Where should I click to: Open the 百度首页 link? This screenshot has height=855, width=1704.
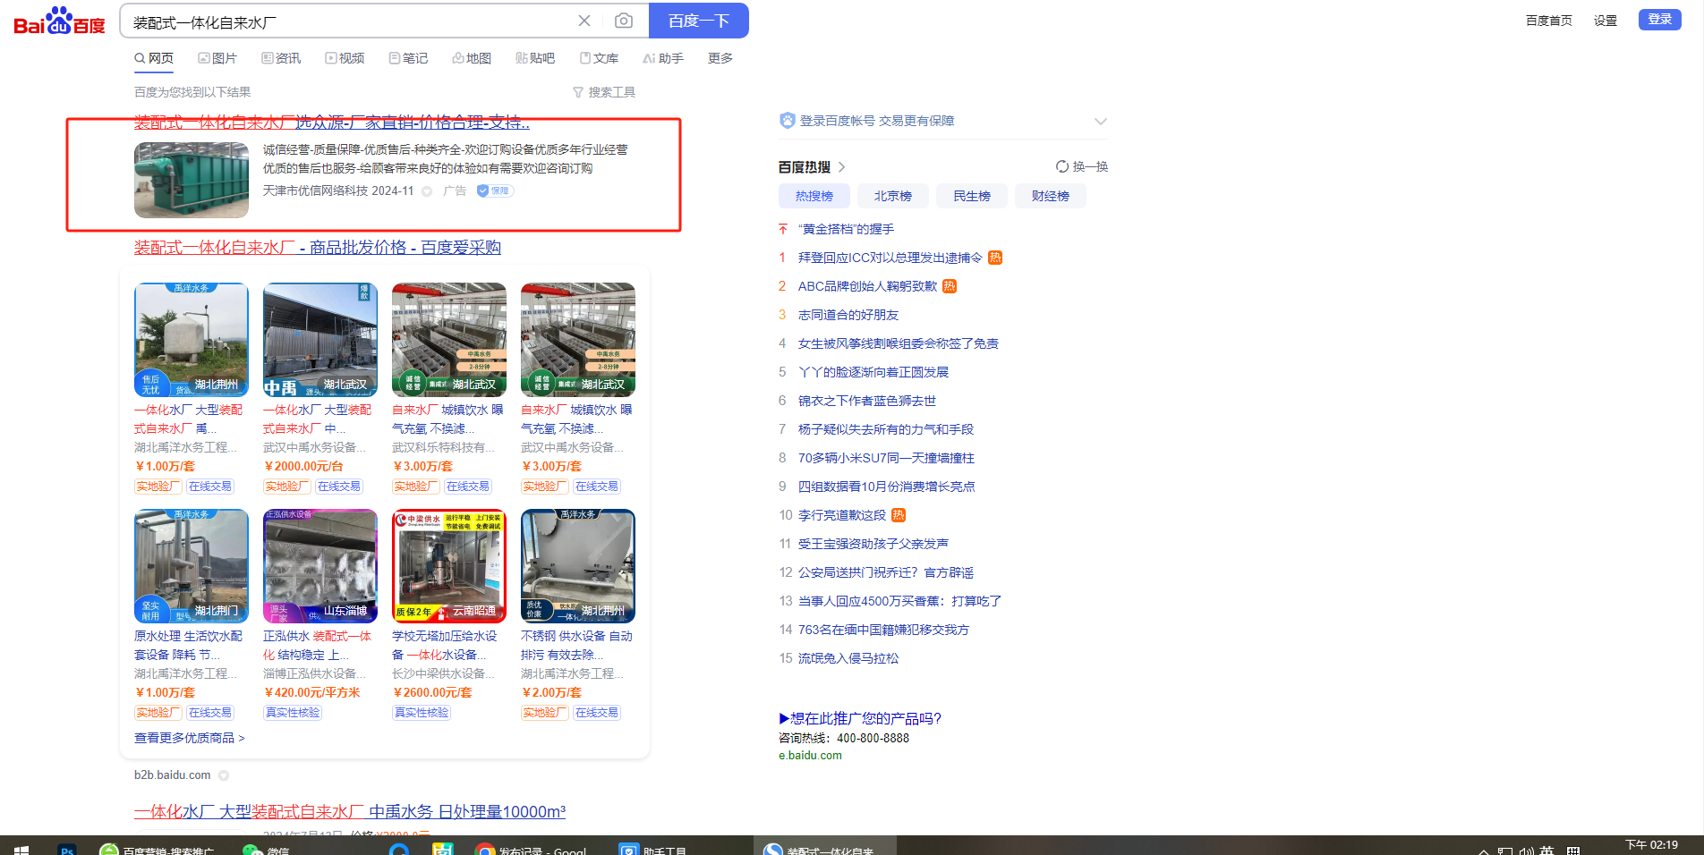pos(1548,21)
